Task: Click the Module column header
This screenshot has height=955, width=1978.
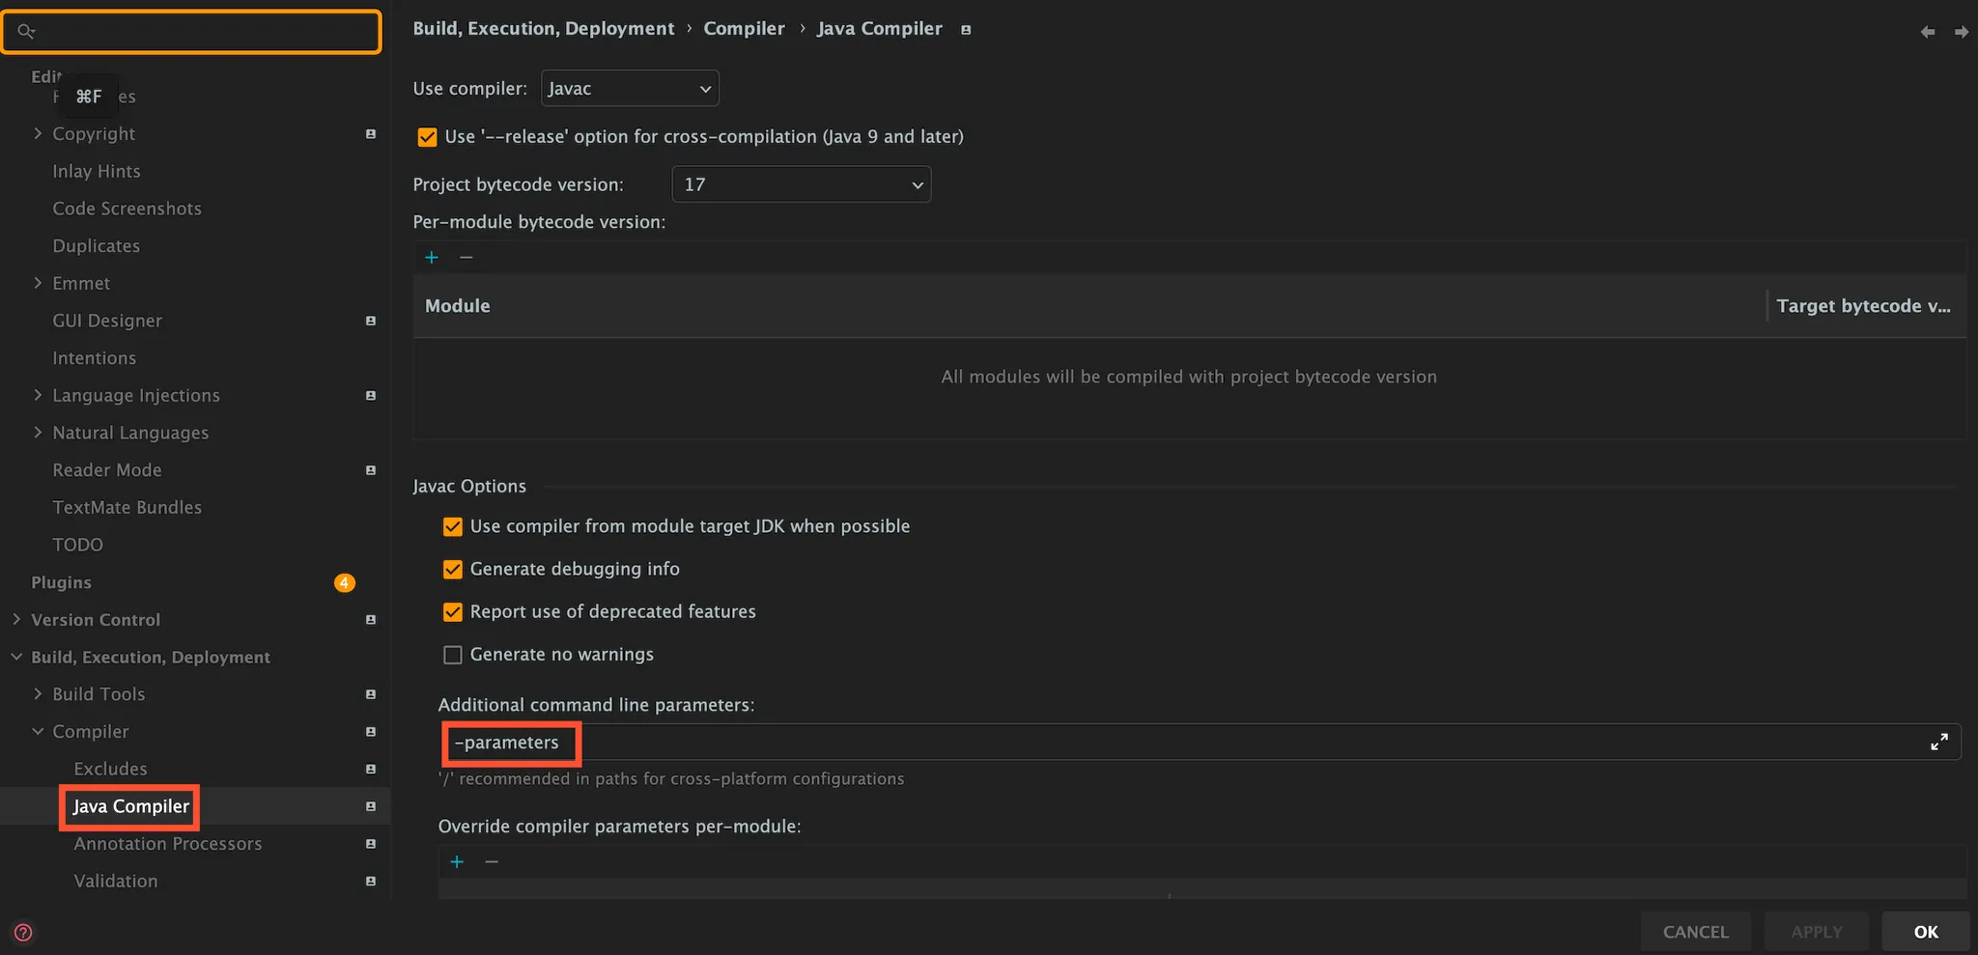Action: 458,306
